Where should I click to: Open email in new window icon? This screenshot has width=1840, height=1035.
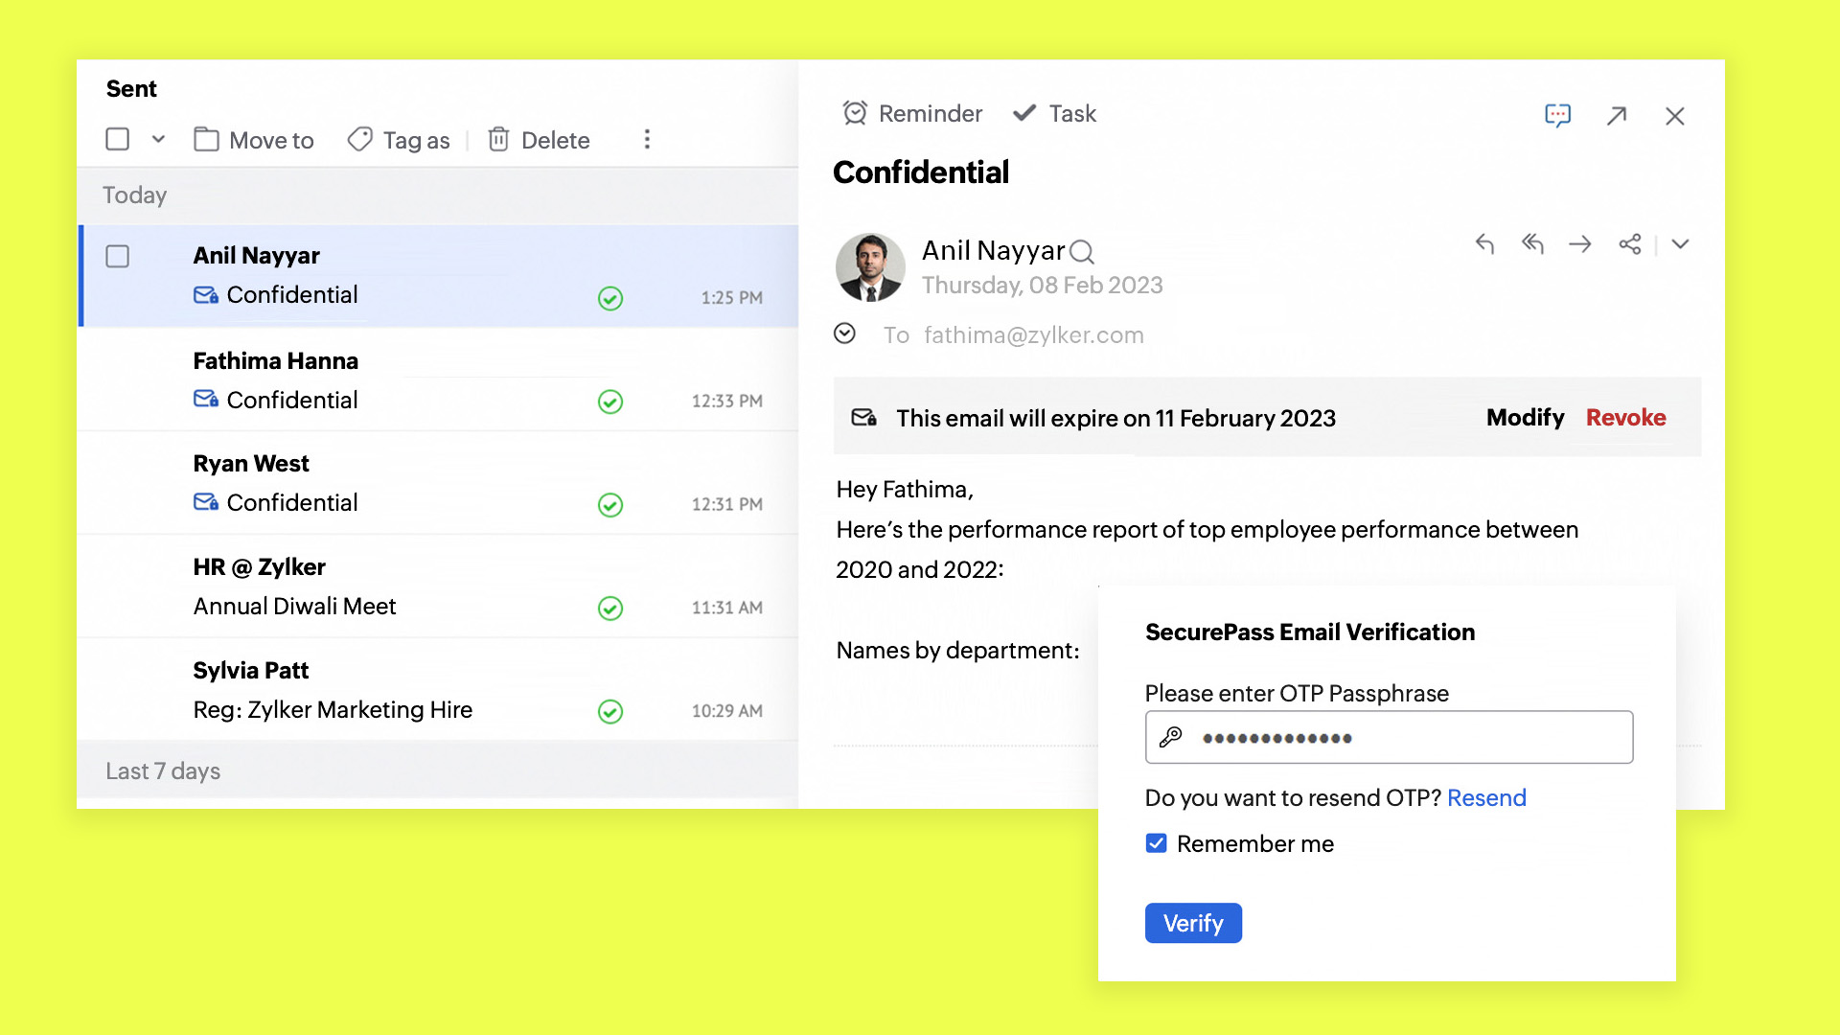point(1617,116)
